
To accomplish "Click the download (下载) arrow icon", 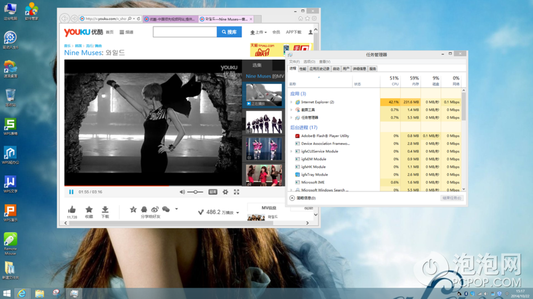I will coord(105,210).
